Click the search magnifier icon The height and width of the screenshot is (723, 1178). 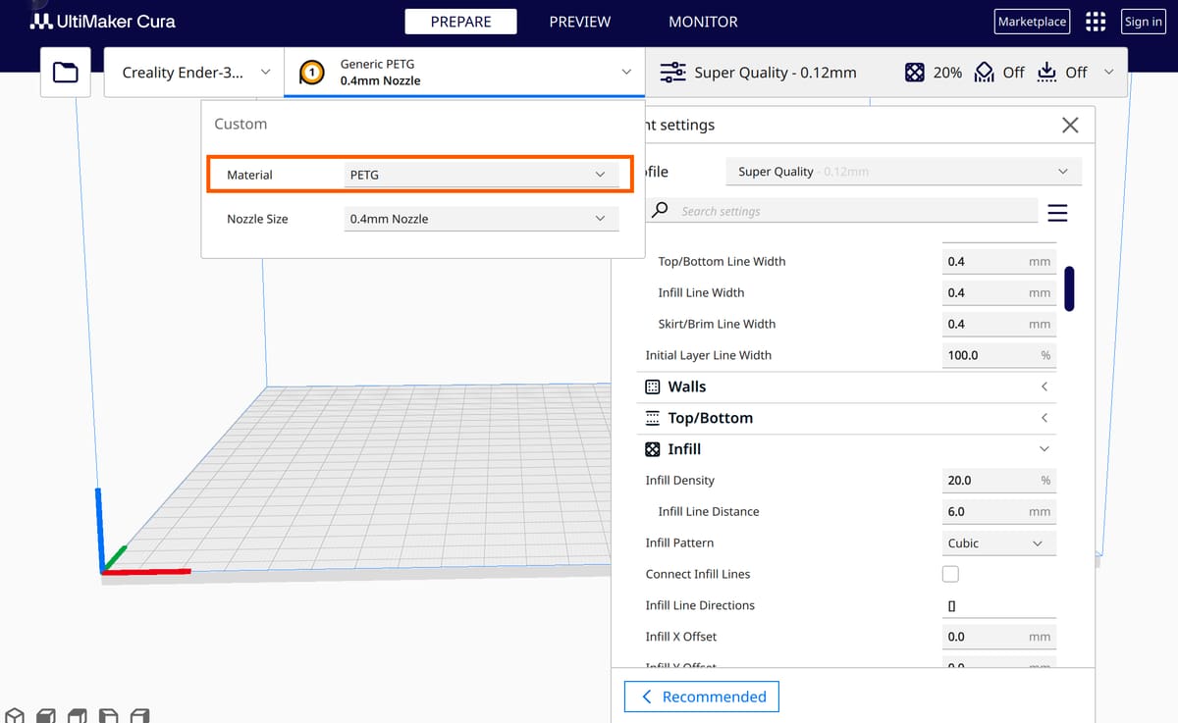pyautogui.click(x=661, y=210)
